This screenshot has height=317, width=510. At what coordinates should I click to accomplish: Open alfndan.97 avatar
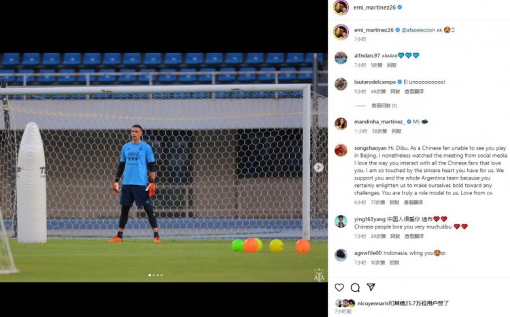pyautogui.click(x=341, y=58)
